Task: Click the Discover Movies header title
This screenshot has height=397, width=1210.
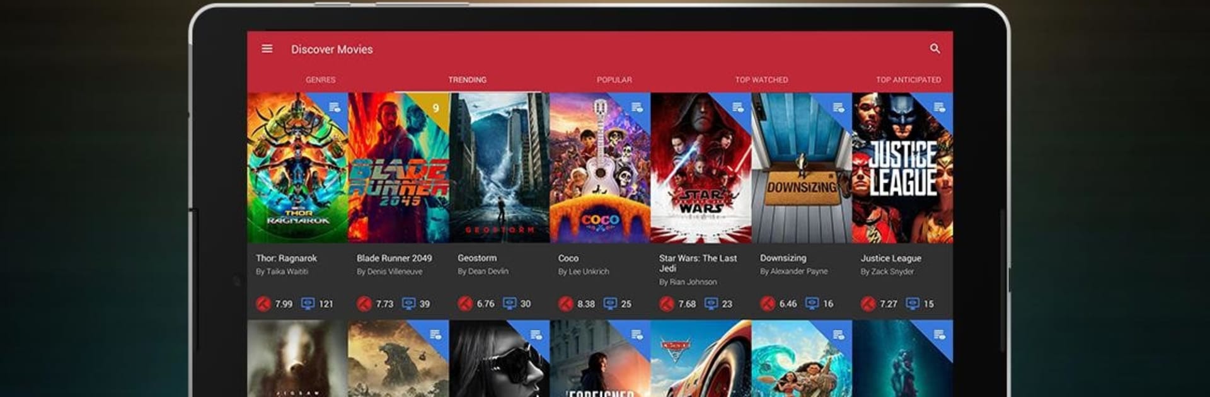Action: click(x=332, y=49)
